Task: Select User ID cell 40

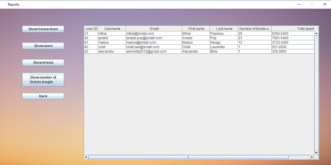Action: click(x=91, y=38)
